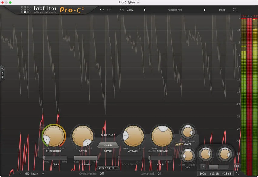This screenshot has width=258, height=177.
Task: Click the output level knob above +18 dB
Action: tap(225, 154)
